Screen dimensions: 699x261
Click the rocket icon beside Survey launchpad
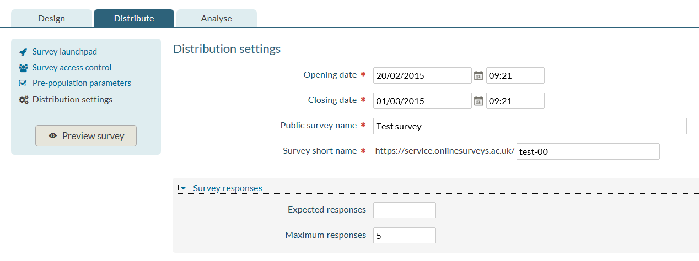click(x=23, y=52)
